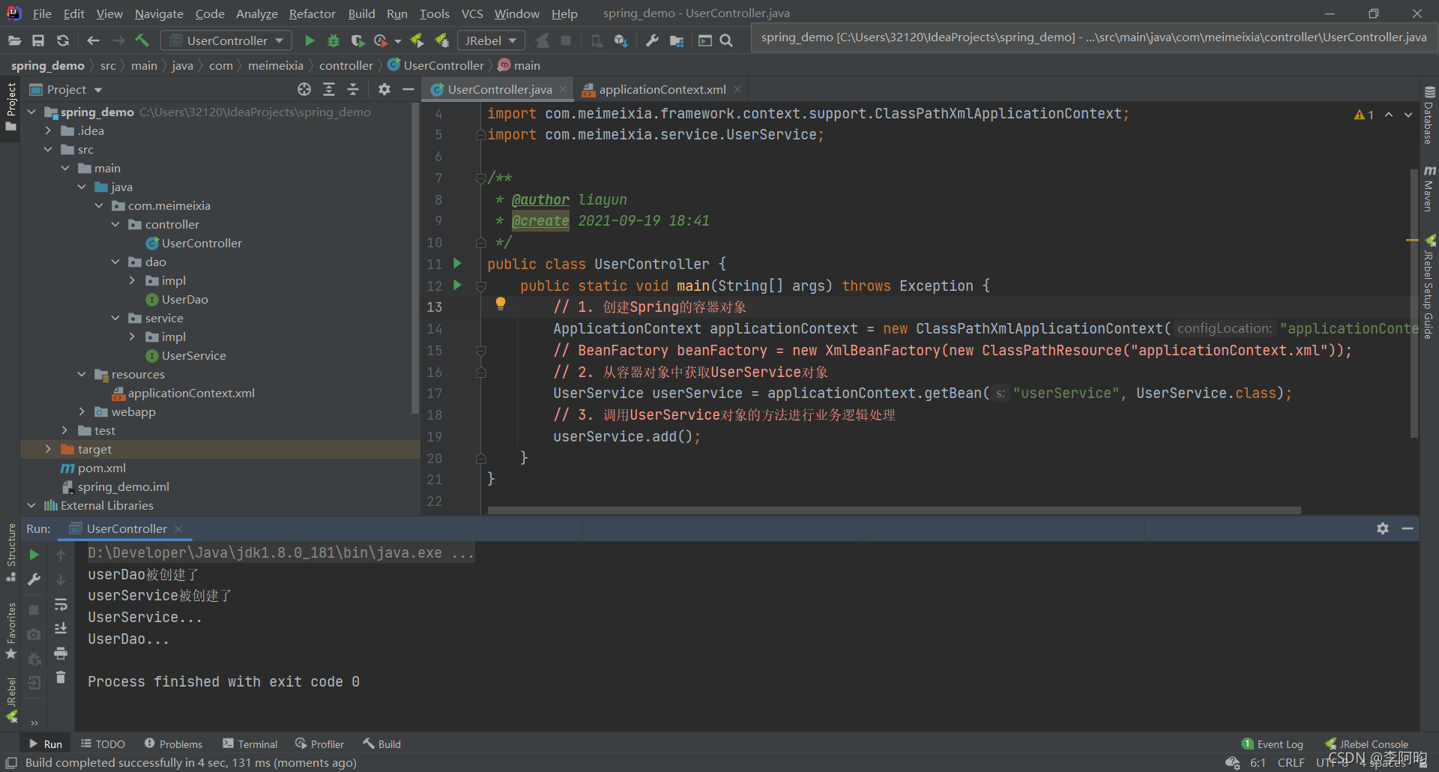Click the Search Everywhere magnifier icon
This screenshot has width=1439, height=772.
(726, 40)
